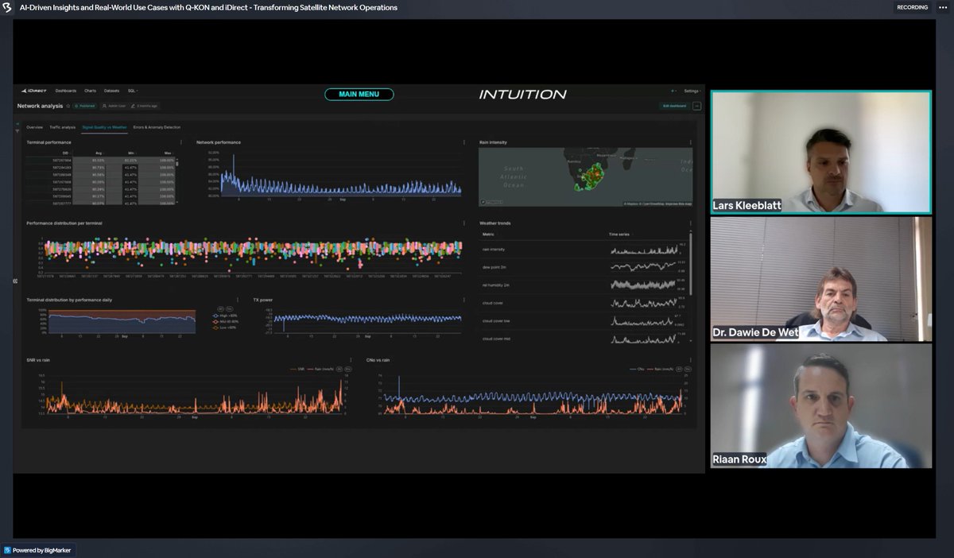Click the plus icon left of Settings

(x=673, y=91)
